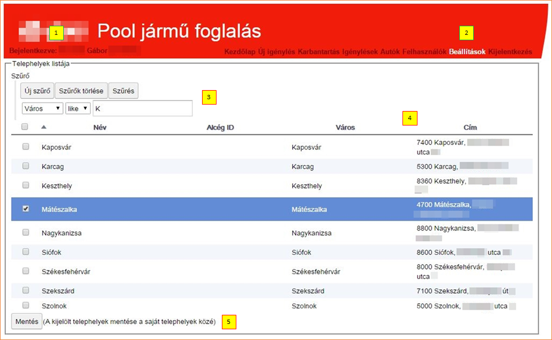Select the Nagykanizsa row checkbox

click(x=26, y=232)
